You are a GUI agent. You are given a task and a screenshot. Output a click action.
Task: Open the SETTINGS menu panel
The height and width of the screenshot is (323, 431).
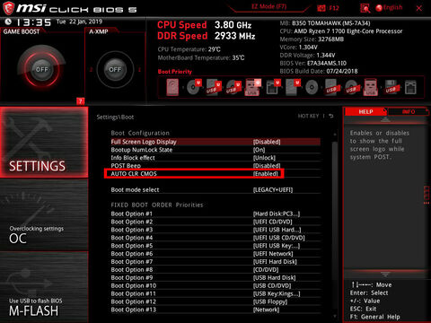(x=44, y=143)
